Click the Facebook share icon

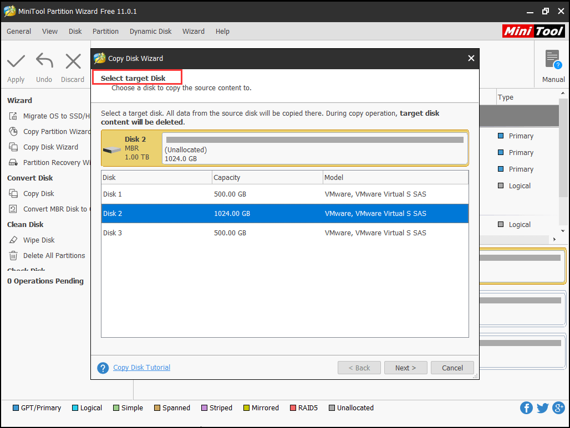(526, 408)
